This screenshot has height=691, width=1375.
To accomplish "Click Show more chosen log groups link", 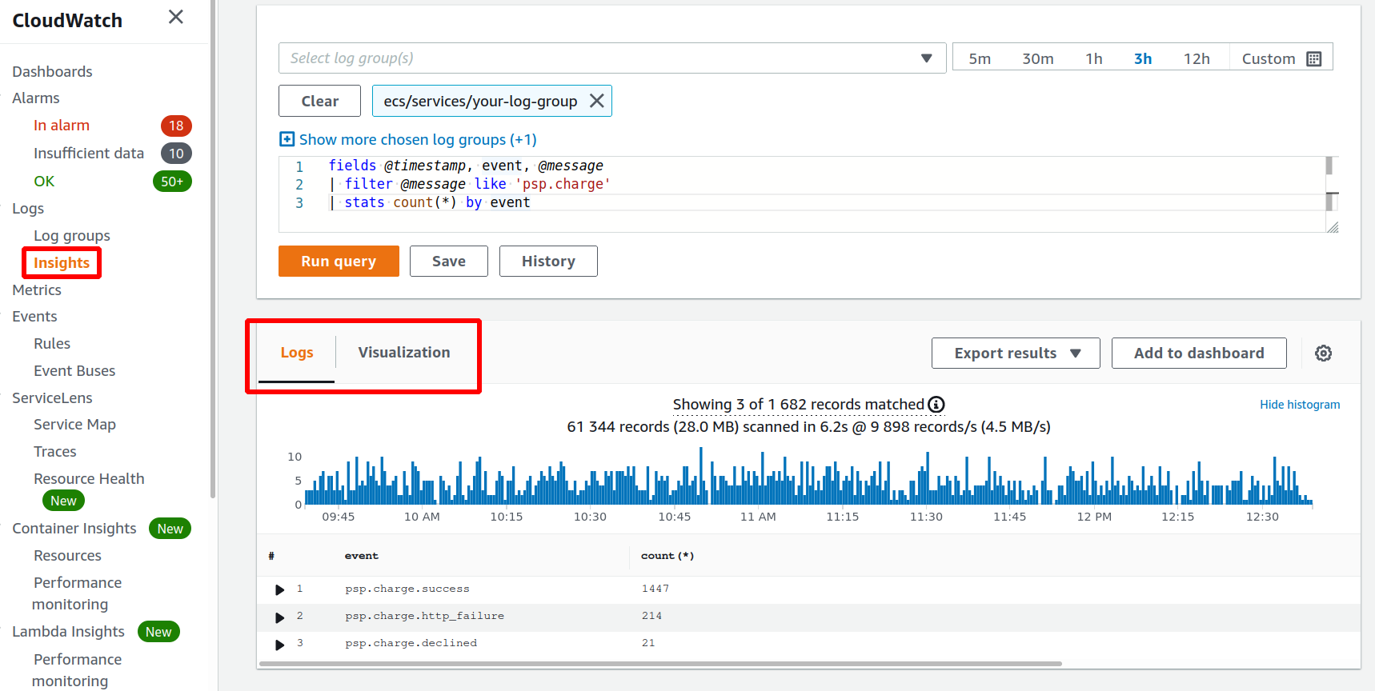I will click(418, 139).
